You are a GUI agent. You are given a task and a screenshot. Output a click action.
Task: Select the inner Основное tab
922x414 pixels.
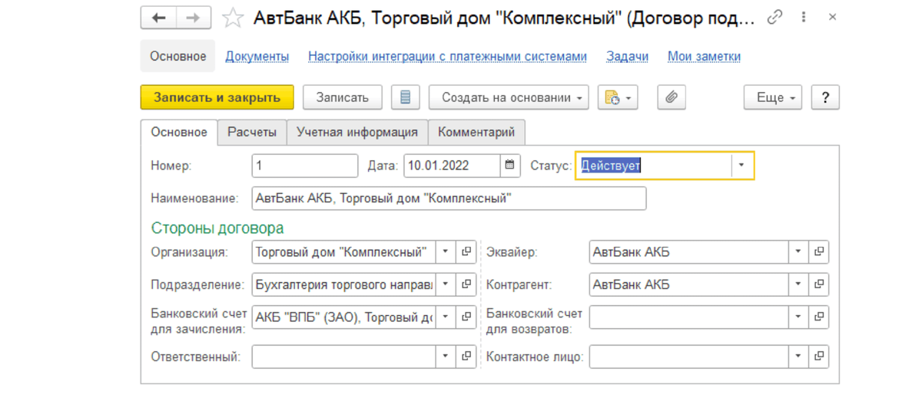click(179, 132)
